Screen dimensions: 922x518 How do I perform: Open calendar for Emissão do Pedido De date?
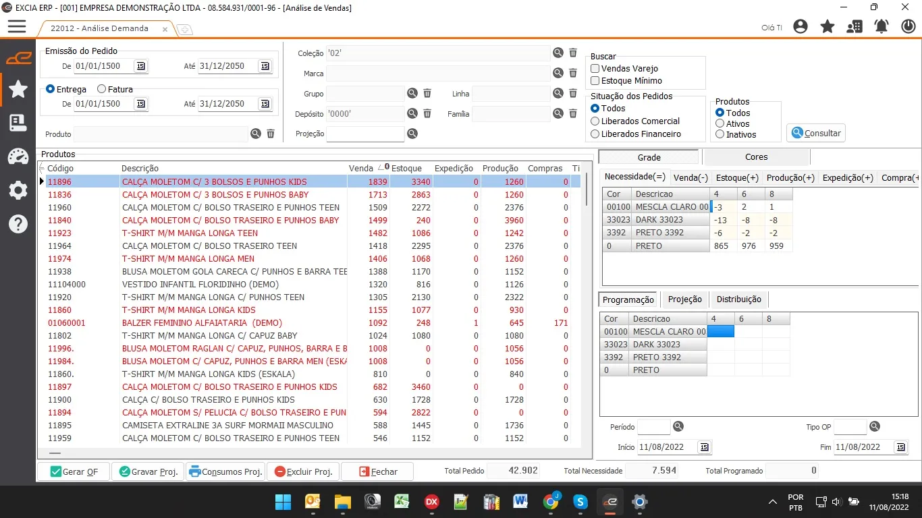pos(140,66)
